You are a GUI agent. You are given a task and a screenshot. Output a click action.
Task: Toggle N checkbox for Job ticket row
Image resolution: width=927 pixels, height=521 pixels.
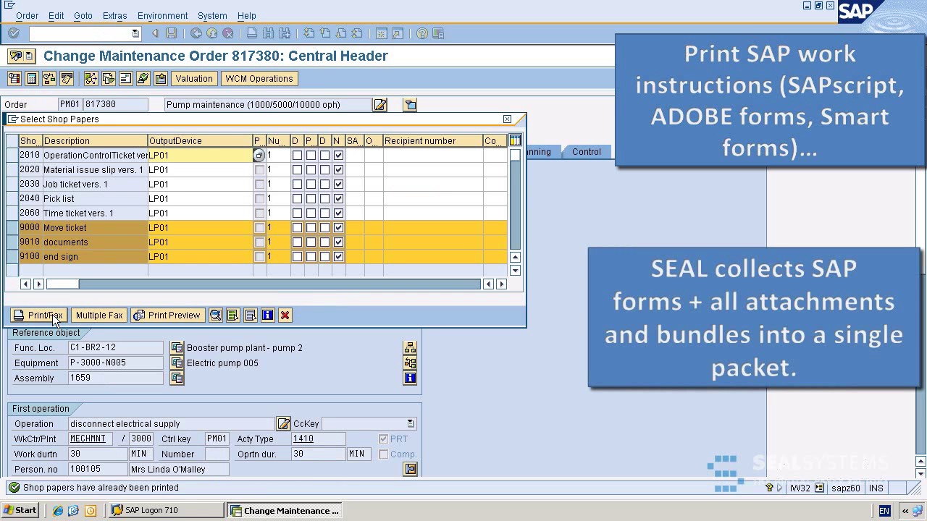point(338,184)
